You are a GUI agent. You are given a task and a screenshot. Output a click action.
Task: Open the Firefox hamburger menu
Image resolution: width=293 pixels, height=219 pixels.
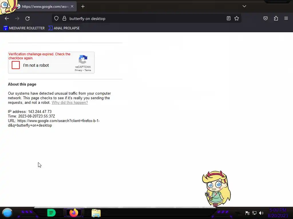click(x=286, y=18)
